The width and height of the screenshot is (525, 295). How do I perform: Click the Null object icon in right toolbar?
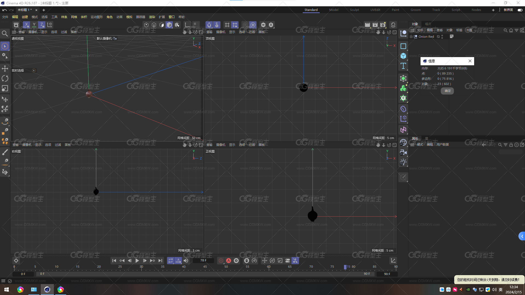pyautogui.click(x=403, y=33)
